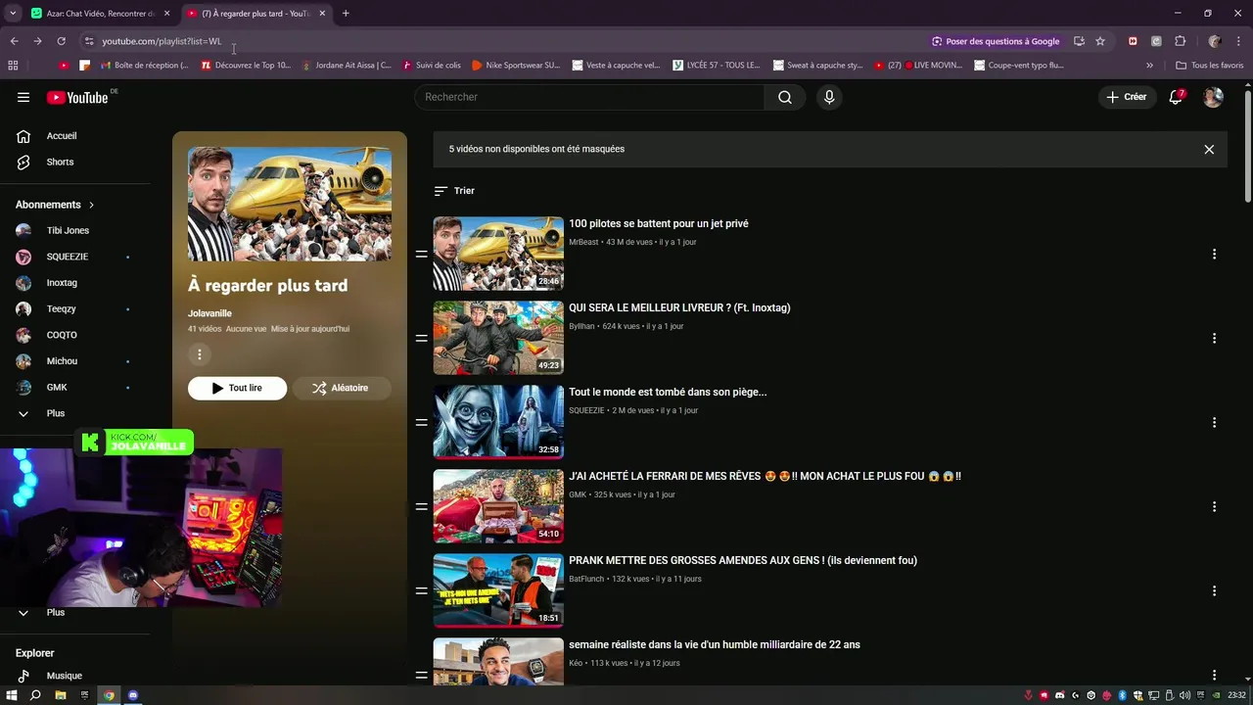Open the YouTube hamburger guide menu
1253x705 pixels.
23,97
